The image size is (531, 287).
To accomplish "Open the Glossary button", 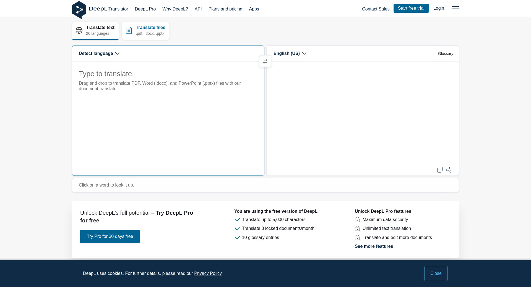I will tap(445, 54).
